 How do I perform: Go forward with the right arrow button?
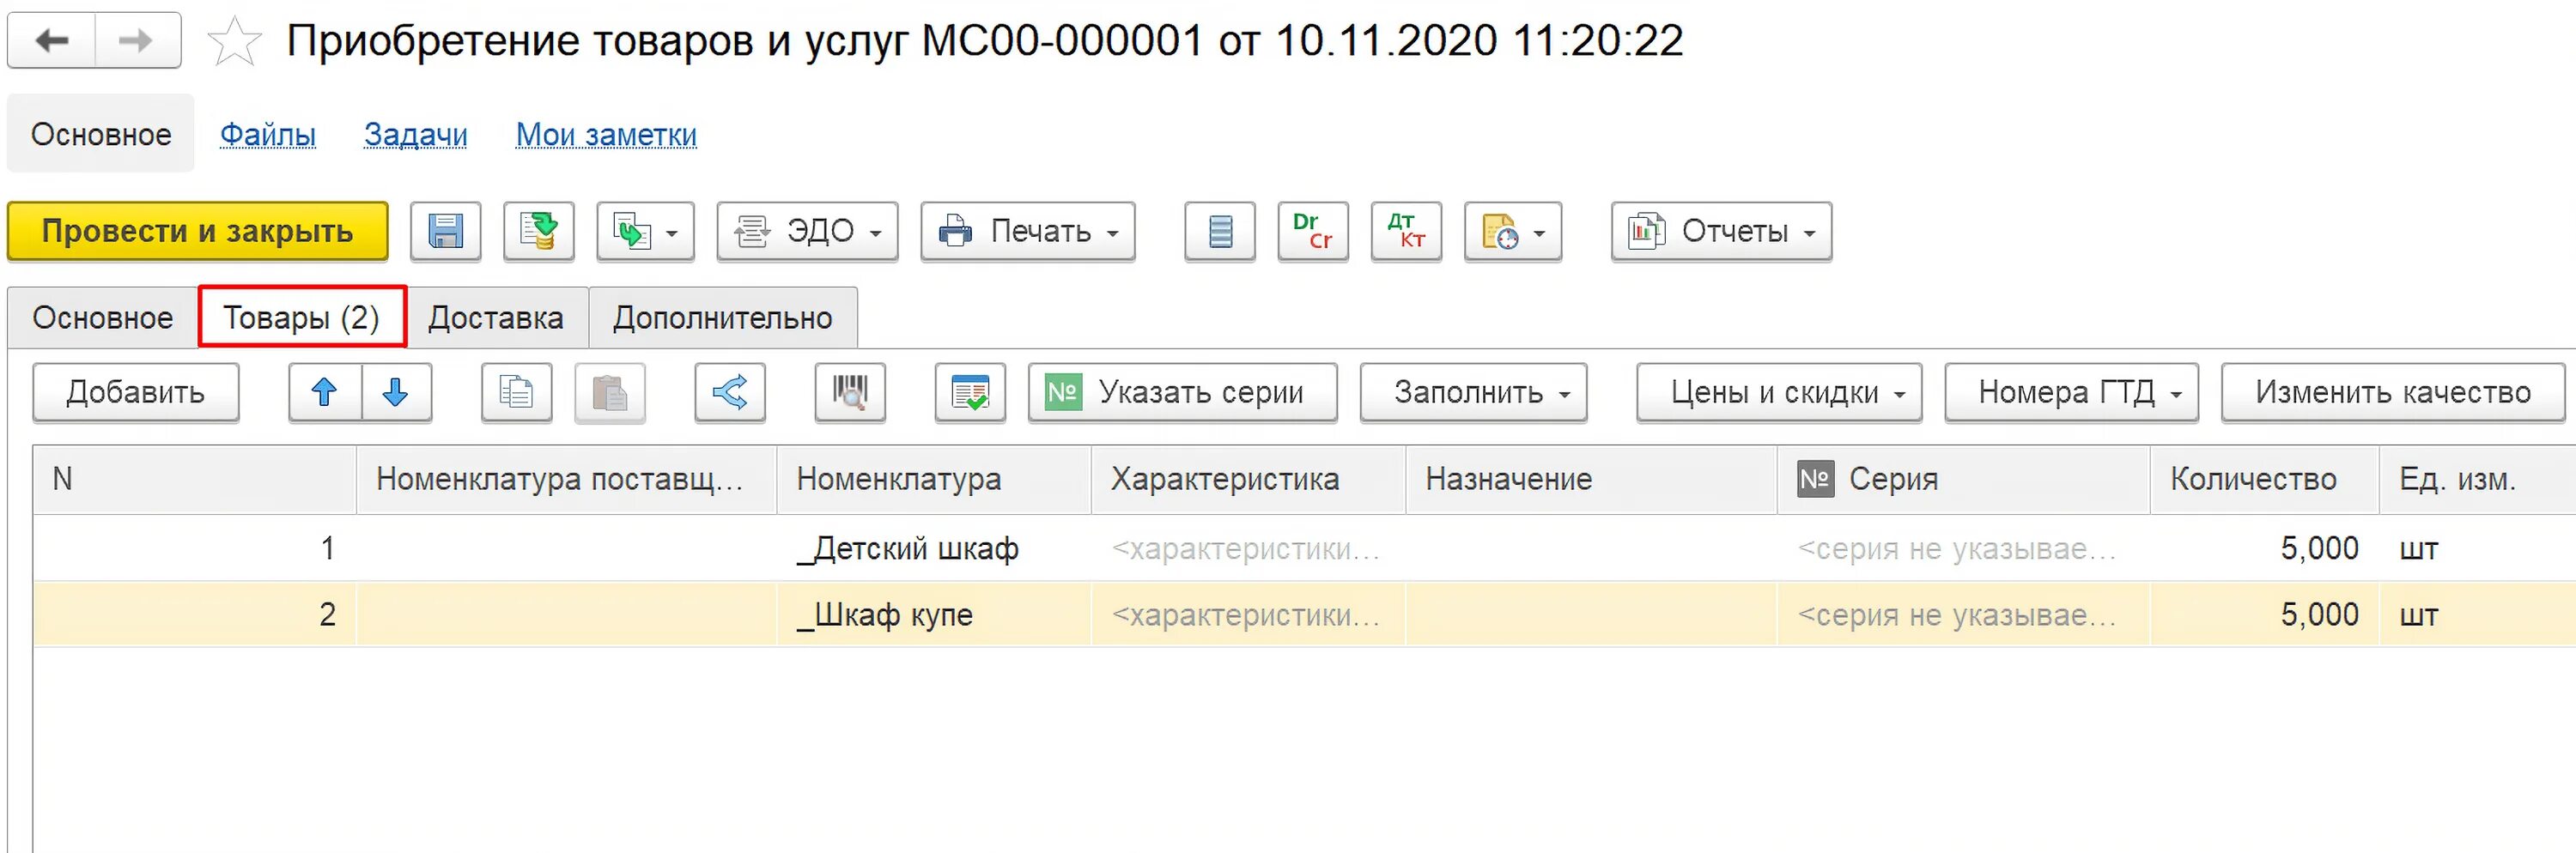click(137, 41)
